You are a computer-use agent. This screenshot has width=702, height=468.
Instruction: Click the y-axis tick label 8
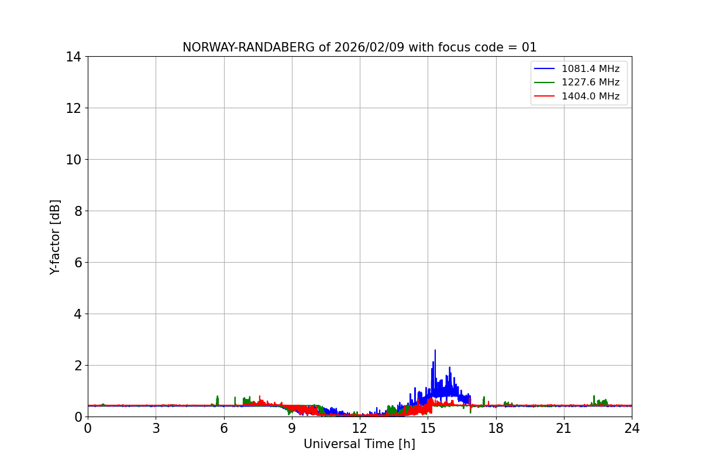[77, 211]
